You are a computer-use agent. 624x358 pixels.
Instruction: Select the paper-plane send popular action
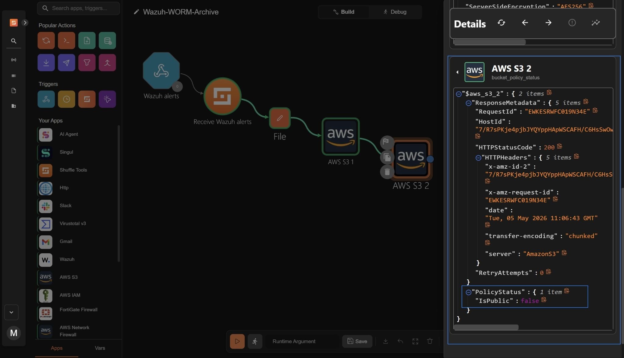click(x=66, y=63)
